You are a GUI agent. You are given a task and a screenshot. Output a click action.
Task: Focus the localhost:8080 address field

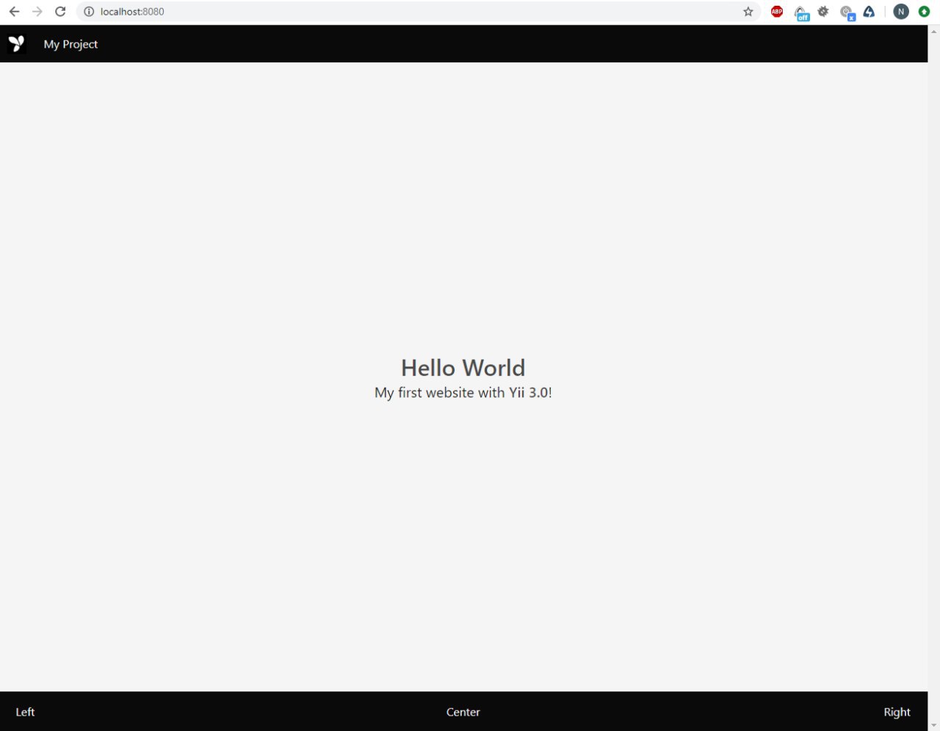click(419, 12)
